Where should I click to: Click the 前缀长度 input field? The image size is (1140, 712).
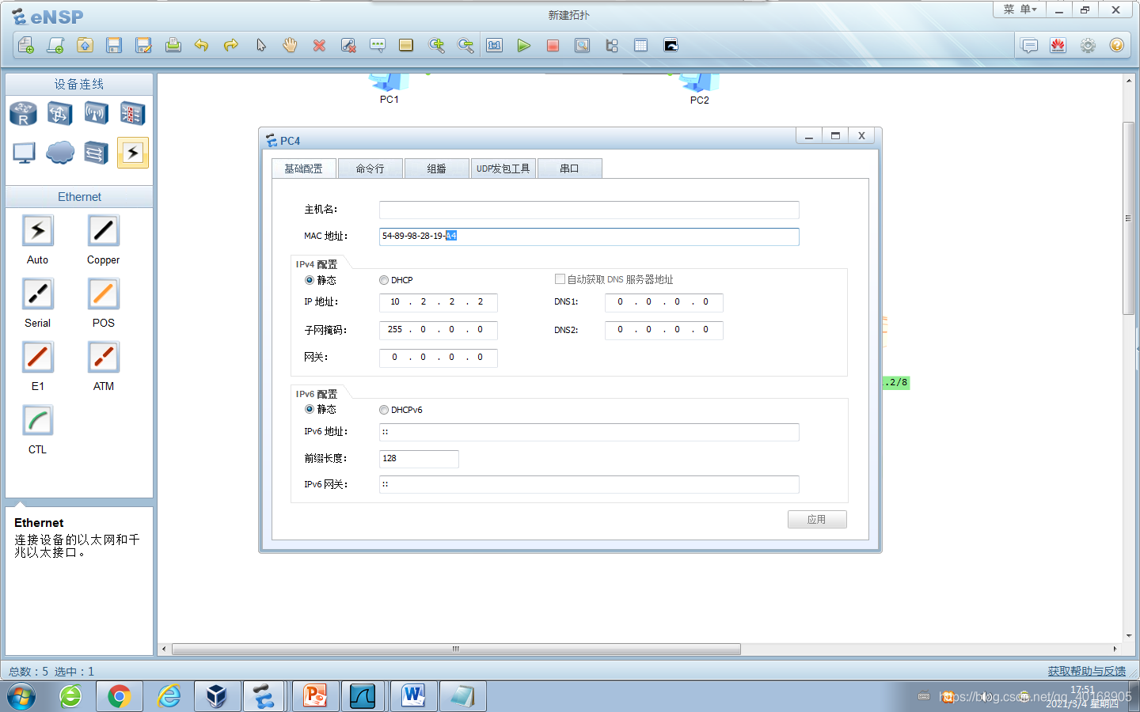coord(419,459)
